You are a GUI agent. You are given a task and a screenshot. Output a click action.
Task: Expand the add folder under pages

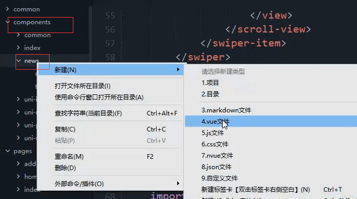click(x=18, y=163)
